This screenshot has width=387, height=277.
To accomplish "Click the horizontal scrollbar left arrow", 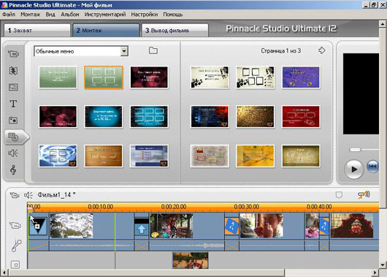I will click(4, 273).
